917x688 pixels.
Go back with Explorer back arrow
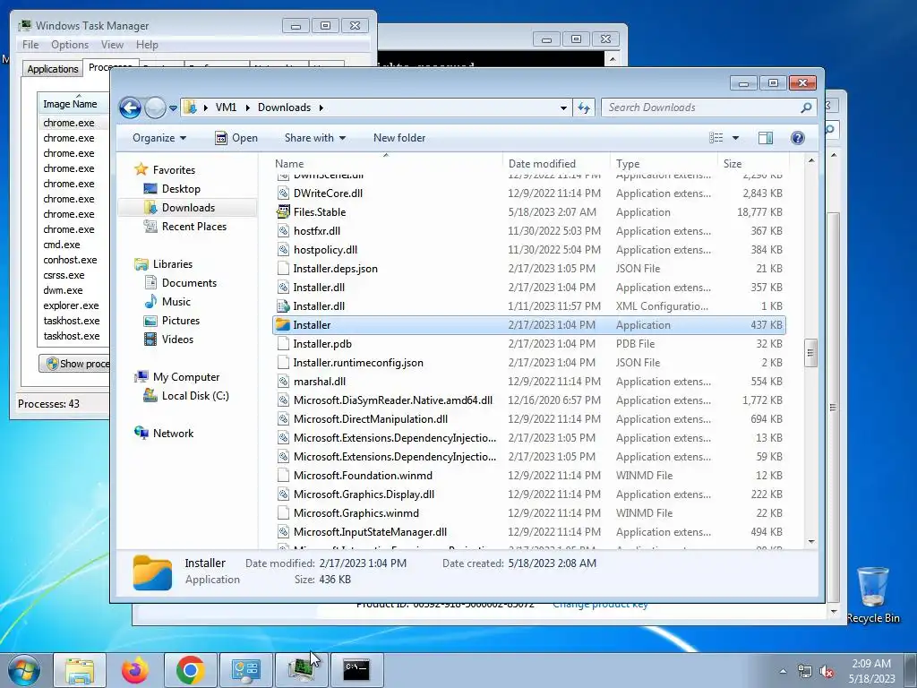pos(130,107)
